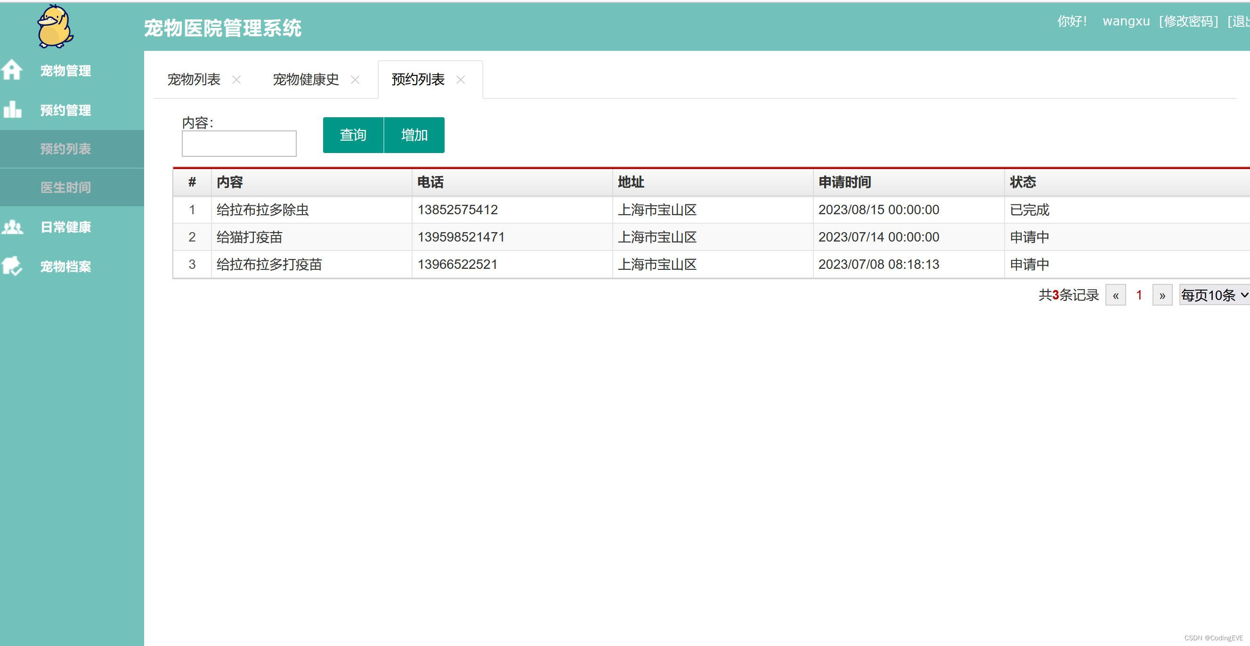This screenshot has height=646, width=1250.
Task: Expand the 宠物档案 sidebar menu
Action: 65,266
